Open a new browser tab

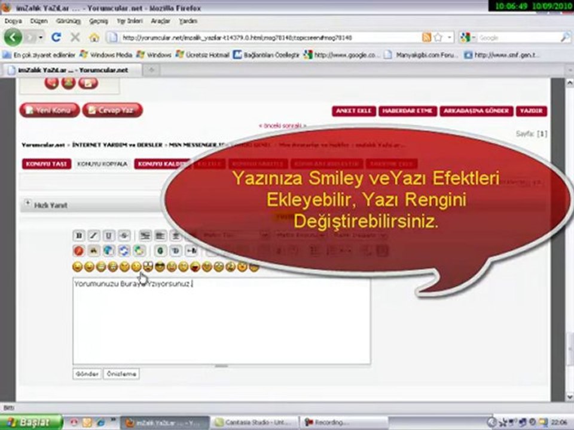point(151,70)
